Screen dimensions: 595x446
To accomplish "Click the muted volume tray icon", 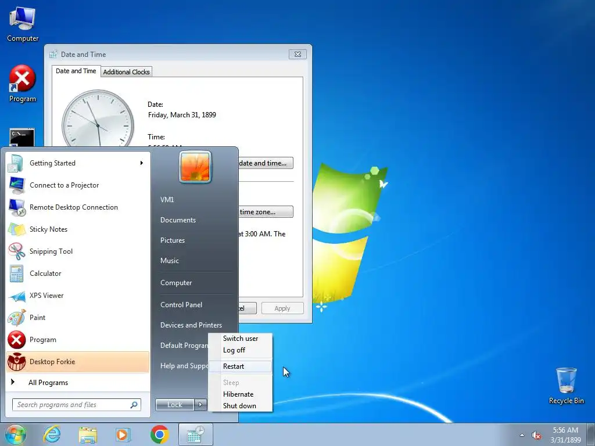I will click(536, 436).
